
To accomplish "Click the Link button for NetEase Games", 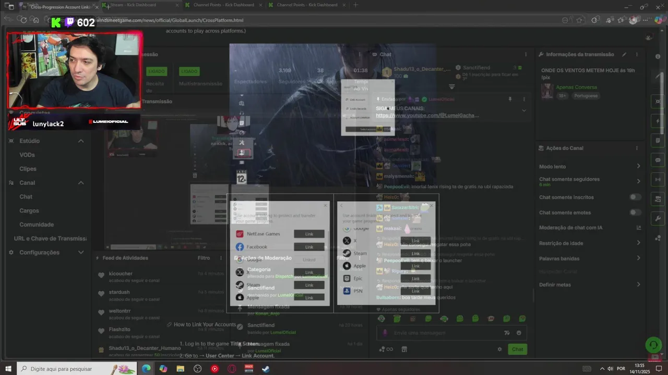I will [x=309, y=234].
